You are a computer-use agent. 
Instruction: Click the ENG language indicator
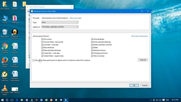pos(167,100)
